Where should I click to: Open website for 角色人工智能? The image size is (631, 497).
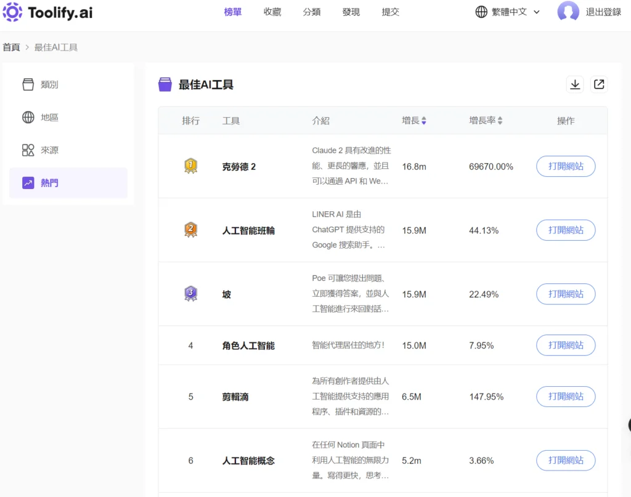pyautogui.click(x=566, y=345)
